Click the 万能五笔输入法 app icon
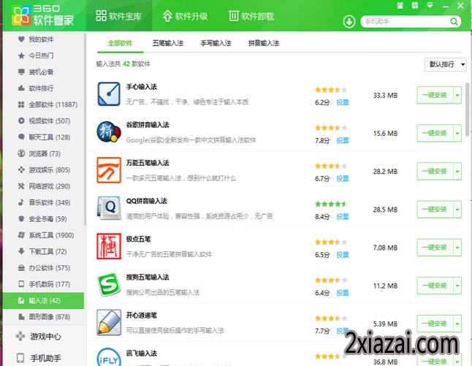Screen dimensions: 472x366 [x=109, y=170]
